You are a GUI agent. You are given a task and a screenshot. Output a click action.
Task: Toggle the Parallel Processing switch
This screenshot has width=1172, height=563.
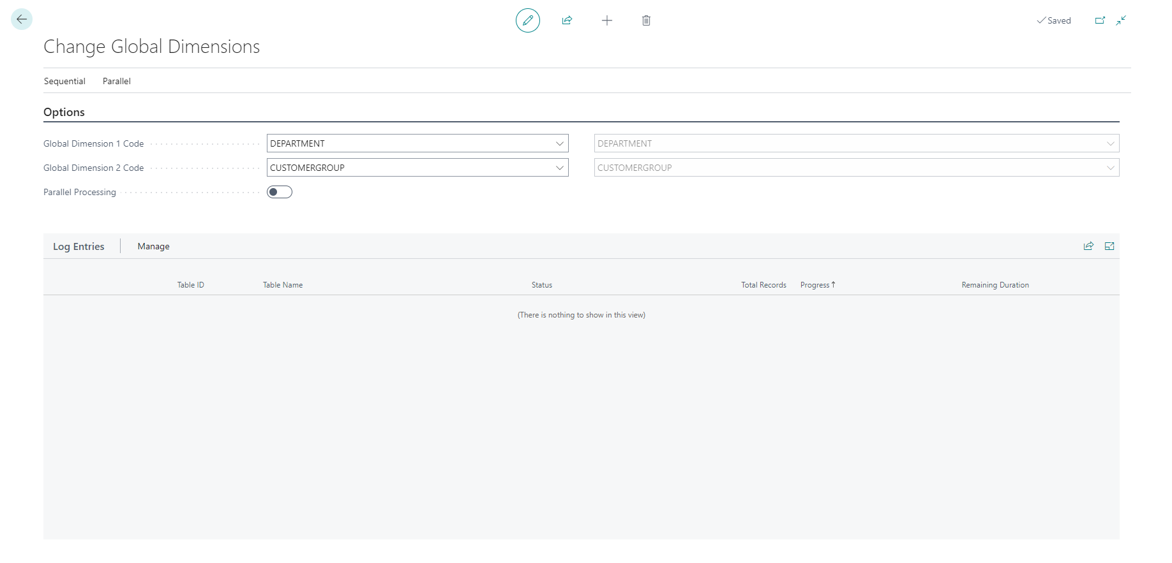(x=280, y=192)
